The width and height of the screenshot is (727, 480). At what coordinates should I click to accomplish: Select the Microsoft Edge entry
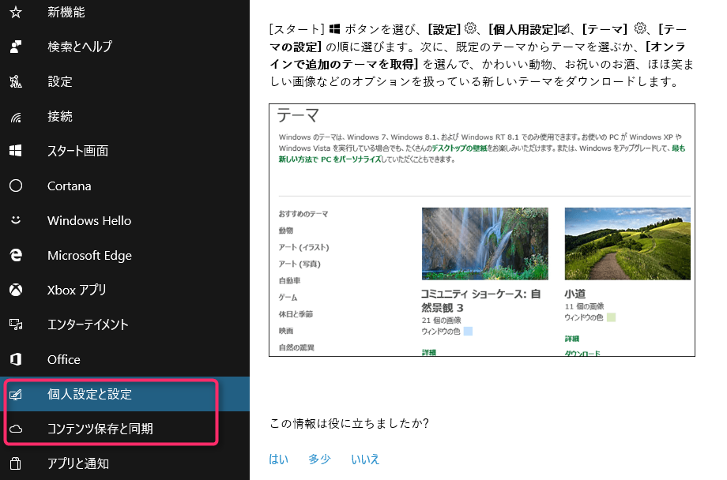(89, 255)
